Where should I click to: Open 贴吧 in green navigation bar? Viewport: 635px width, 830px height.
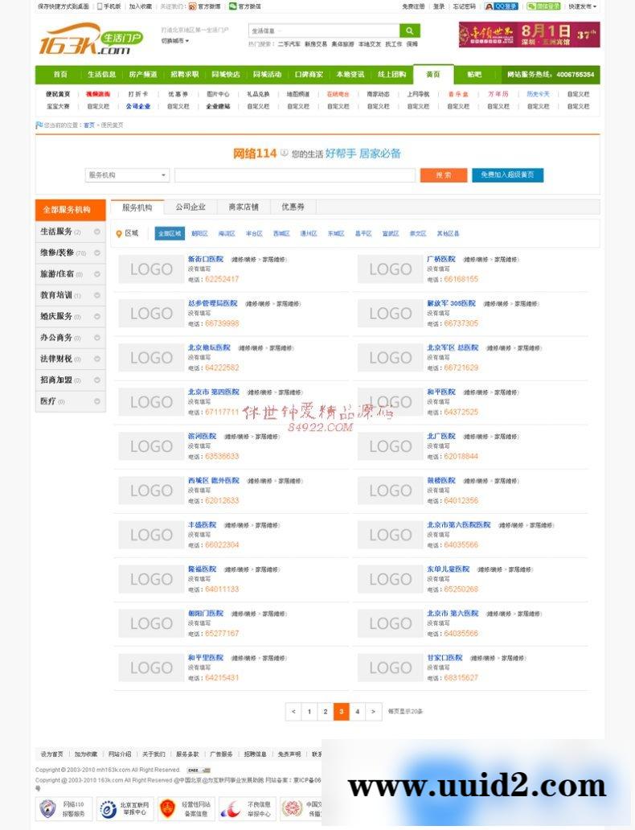click(475, 75)
